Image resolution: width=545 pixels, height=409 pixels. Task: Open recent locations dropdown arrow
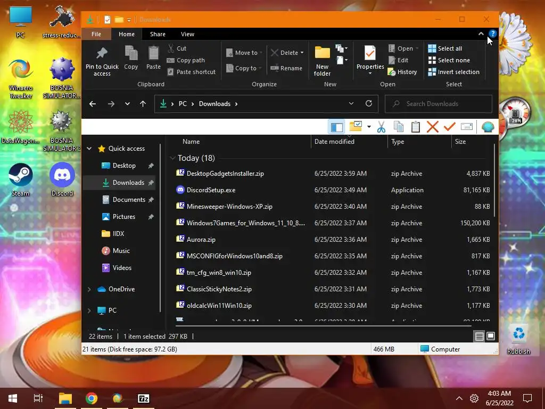[x=127, y=104]
